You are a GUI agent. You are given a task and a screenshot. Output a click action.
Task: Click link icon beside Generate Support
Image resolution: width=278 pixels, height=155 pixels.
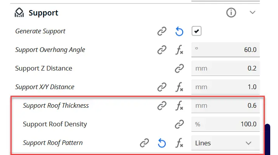(162, 31)
